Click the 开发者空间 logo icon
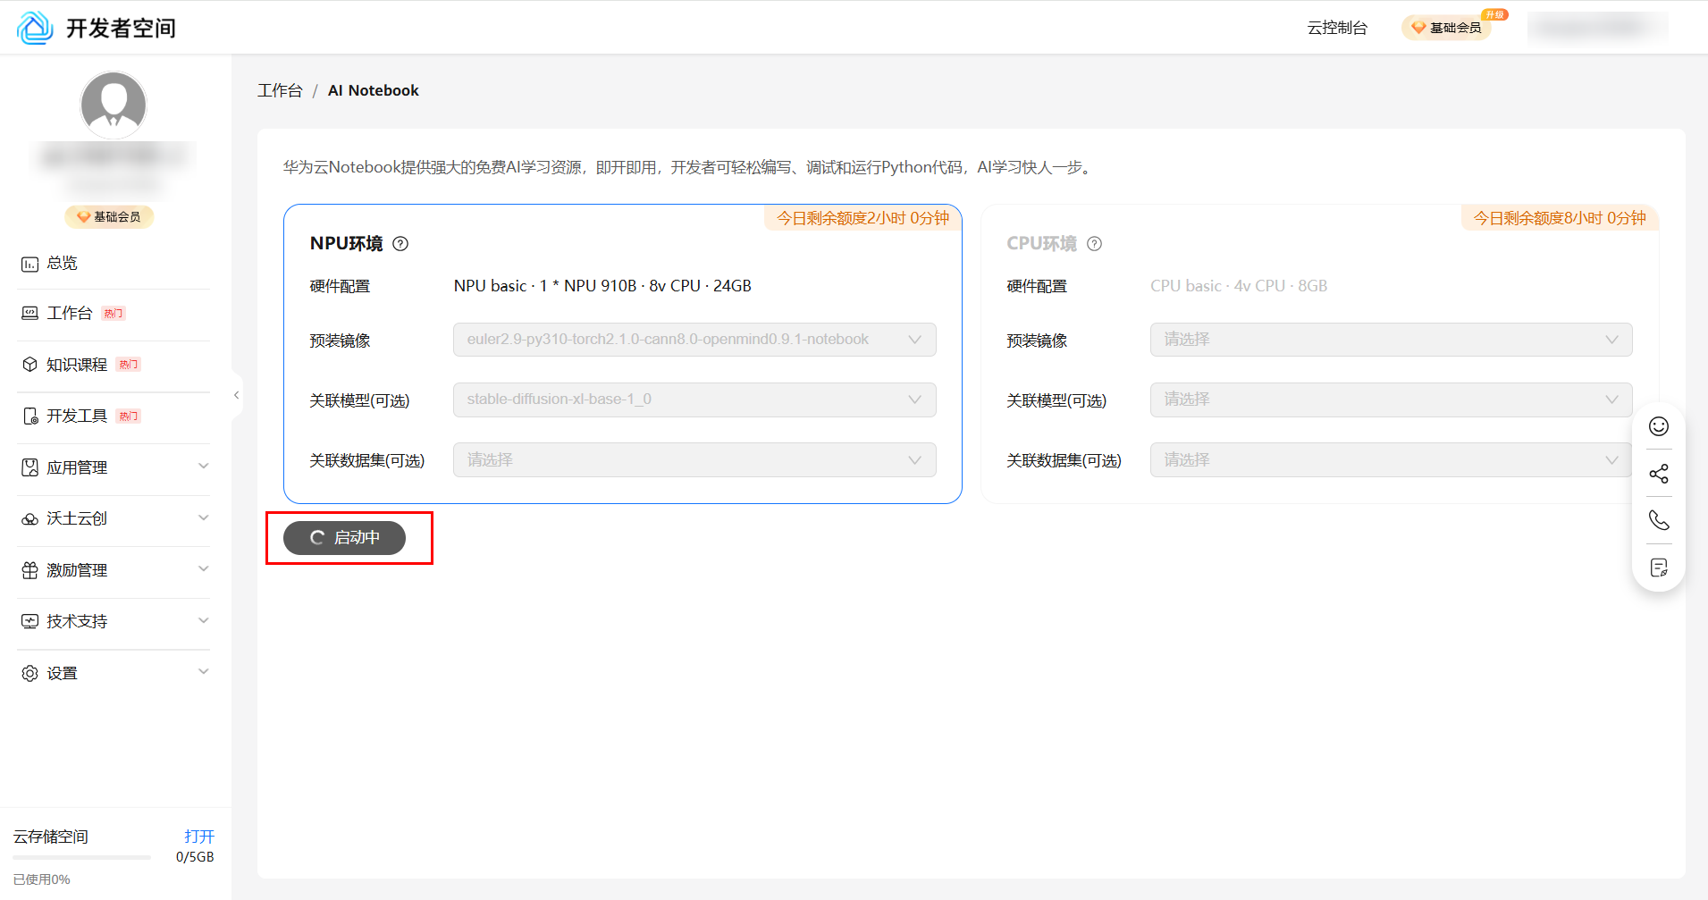This screenshot has width=1708, height=900. (36, 28)
